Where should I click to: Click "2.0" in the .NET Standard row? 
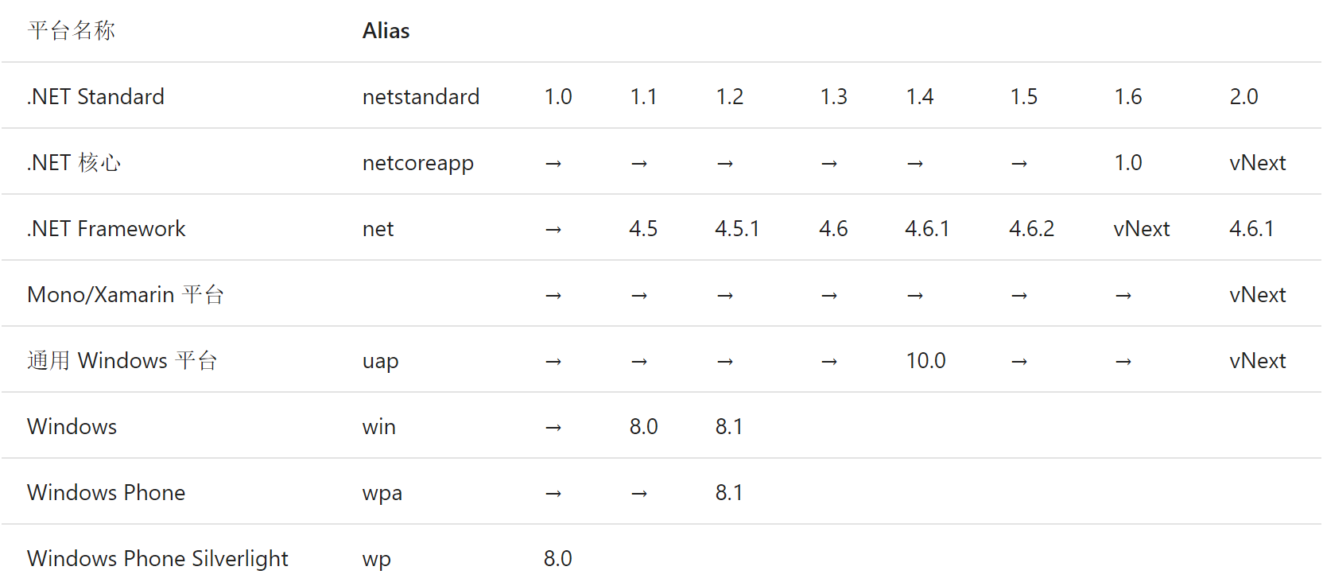(1243, 97)
